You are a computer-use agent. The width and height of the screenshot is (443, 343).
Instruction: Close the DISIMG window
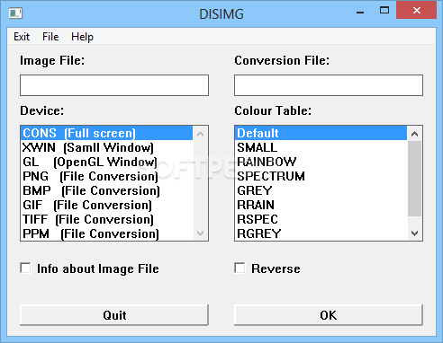(x=417, y=11)
